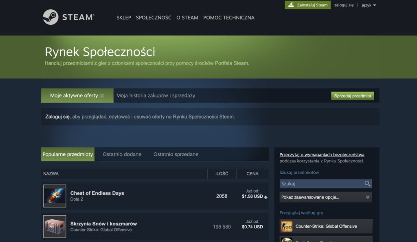Screen dimensions: 417x242
Task: Click the Szukaj przedmiotów label
Action: click(x=299, y=173)
